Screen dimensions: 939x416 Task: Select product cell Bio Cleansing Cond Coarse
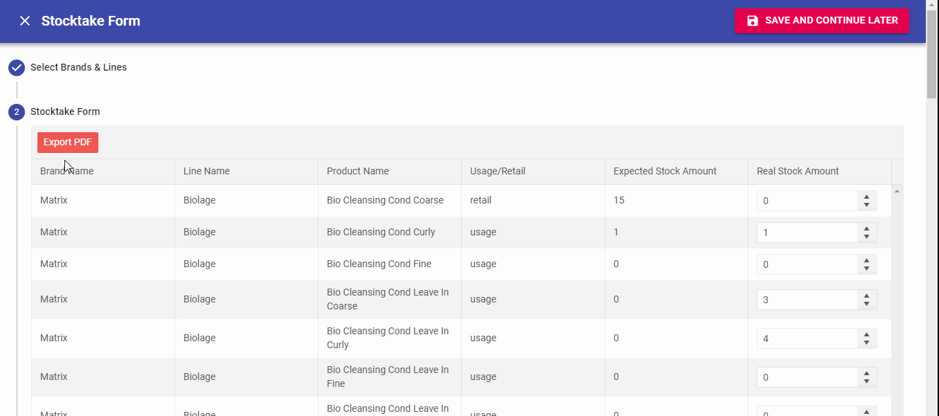coord(390,201)
